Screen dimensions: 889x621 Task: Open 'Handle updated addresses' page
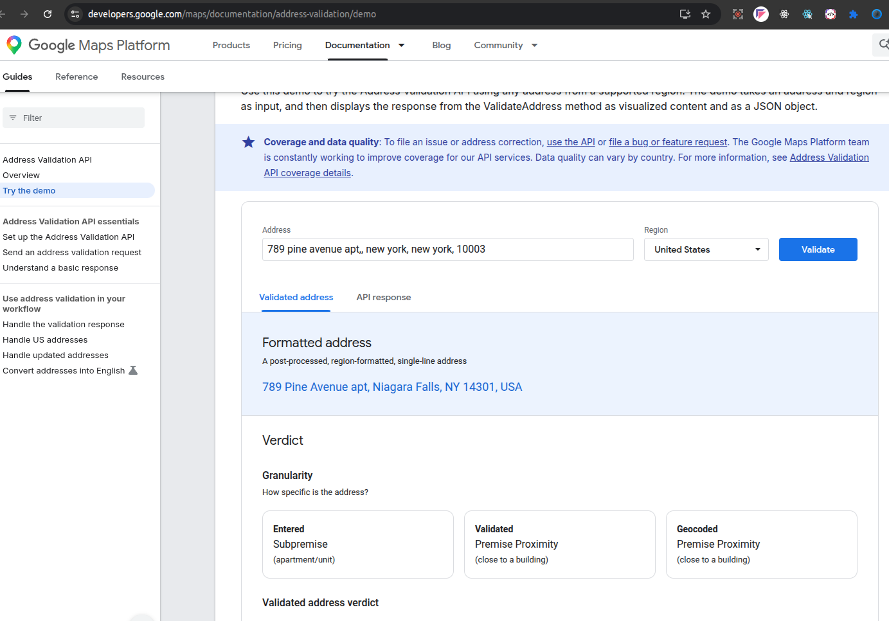[55, 355]
